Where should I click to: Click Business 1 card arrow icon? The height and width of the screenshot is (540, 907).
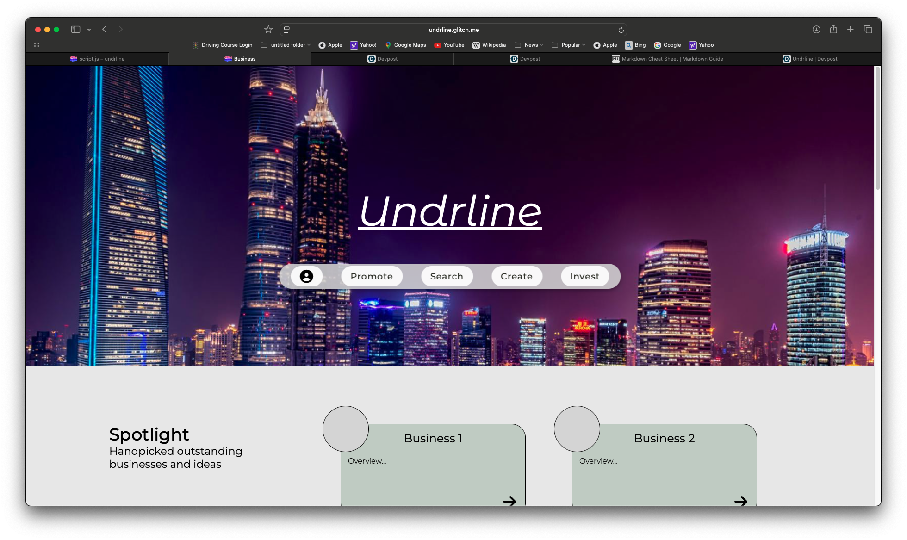point(509,501)
